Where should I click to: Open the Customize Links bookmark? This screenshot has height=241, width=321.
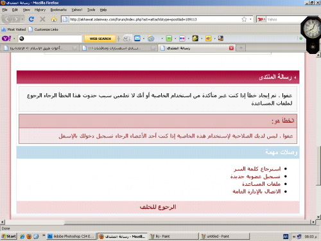click(x=44, y=30)
